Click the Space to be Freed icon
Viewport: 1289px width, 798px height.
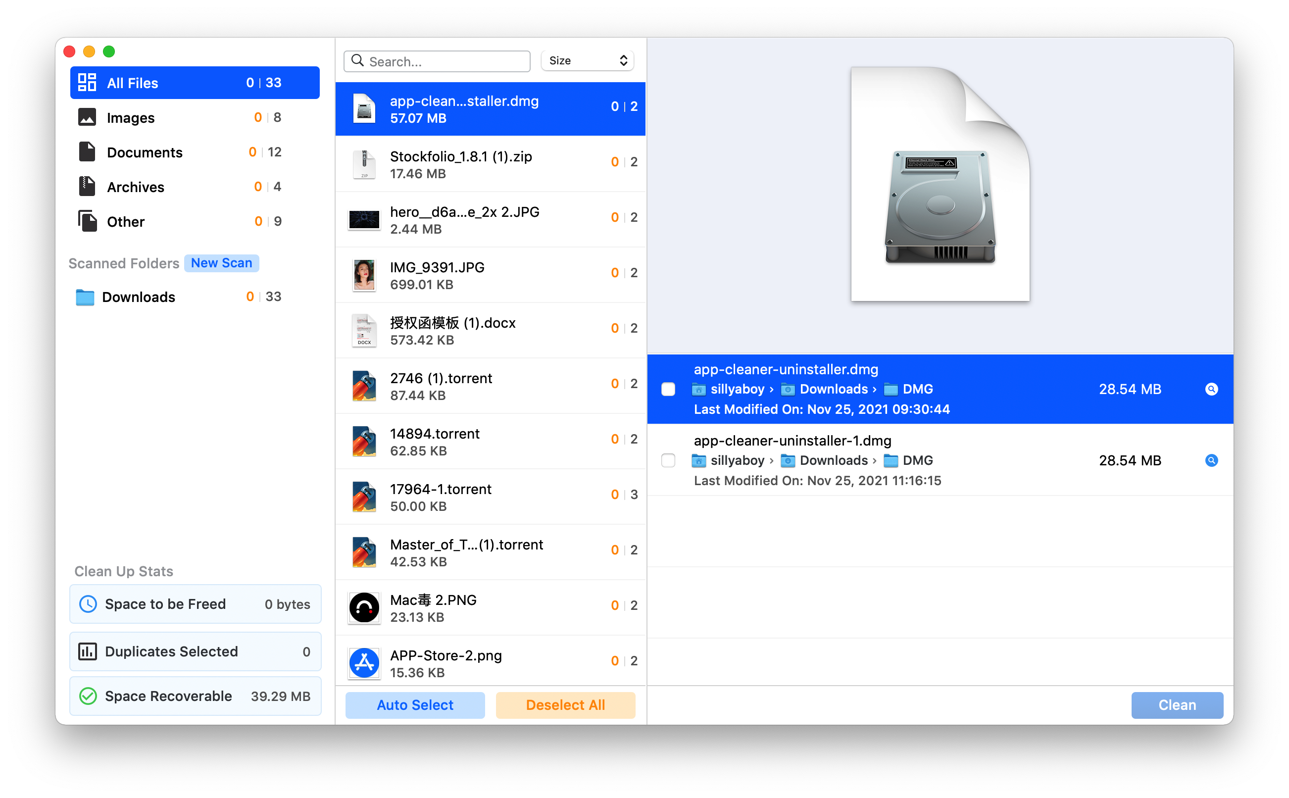point(89,604)
